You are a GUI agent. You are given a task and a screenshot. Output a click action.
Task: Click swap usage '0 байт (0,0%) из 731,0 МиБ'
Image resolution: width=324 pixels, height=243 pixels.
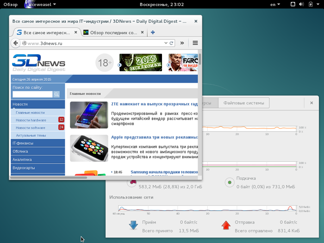click(x=266, y=187)
